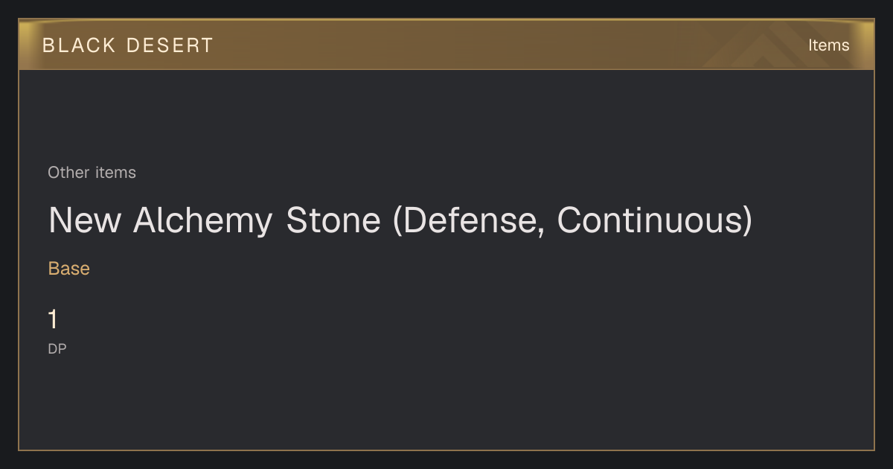Select the Other items category label
This screenshot has height=469, width=893.
point(92,173)
